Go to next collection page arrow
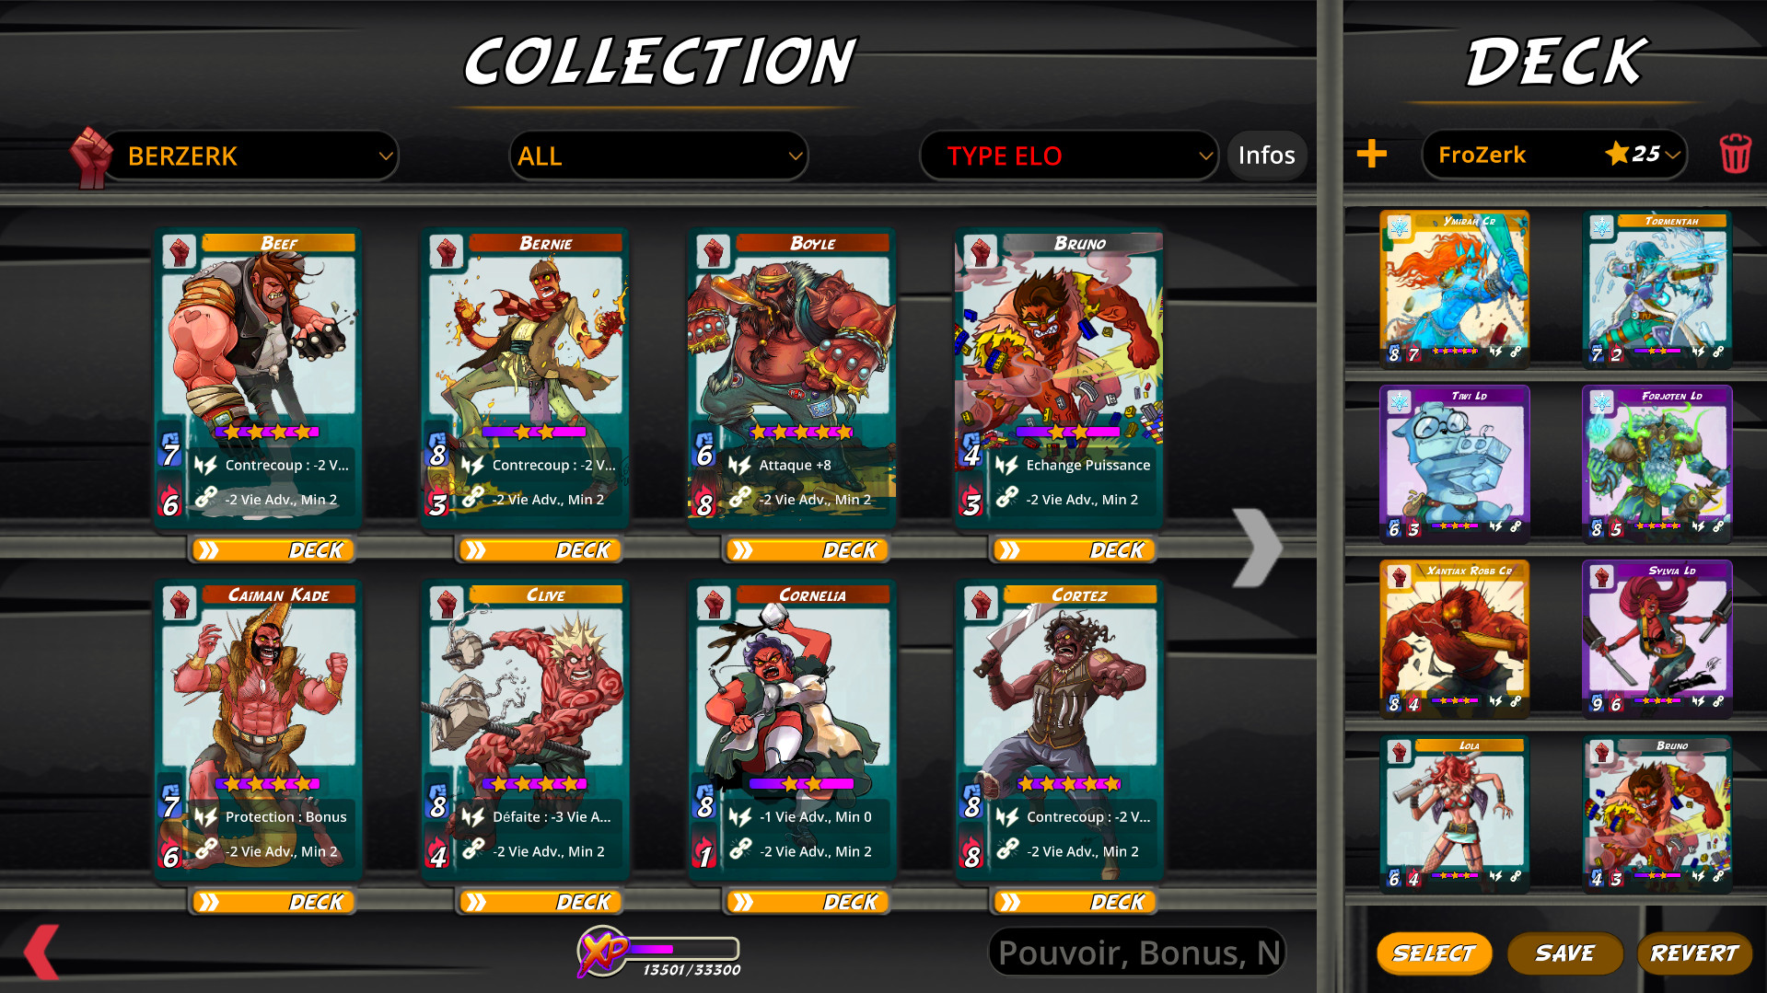The image size is (1767, 993). tap(1258, 548)
